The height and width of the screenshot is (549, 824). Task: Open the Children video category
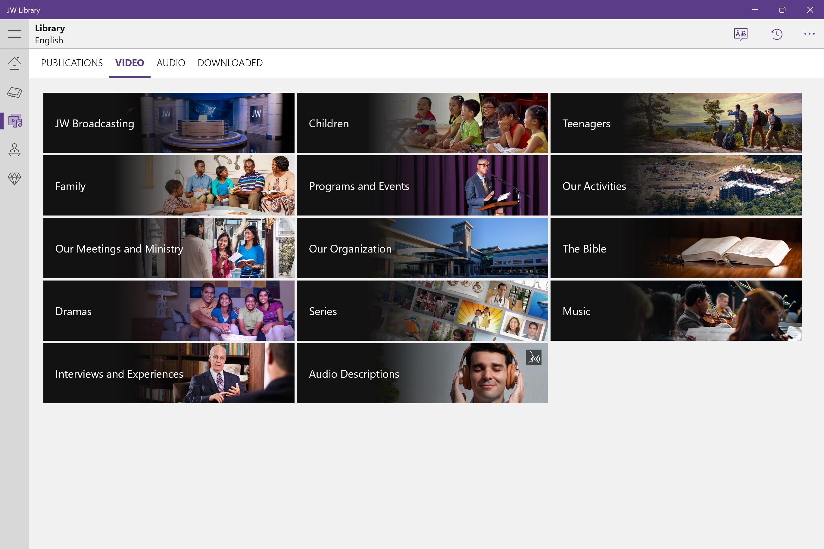422,123
